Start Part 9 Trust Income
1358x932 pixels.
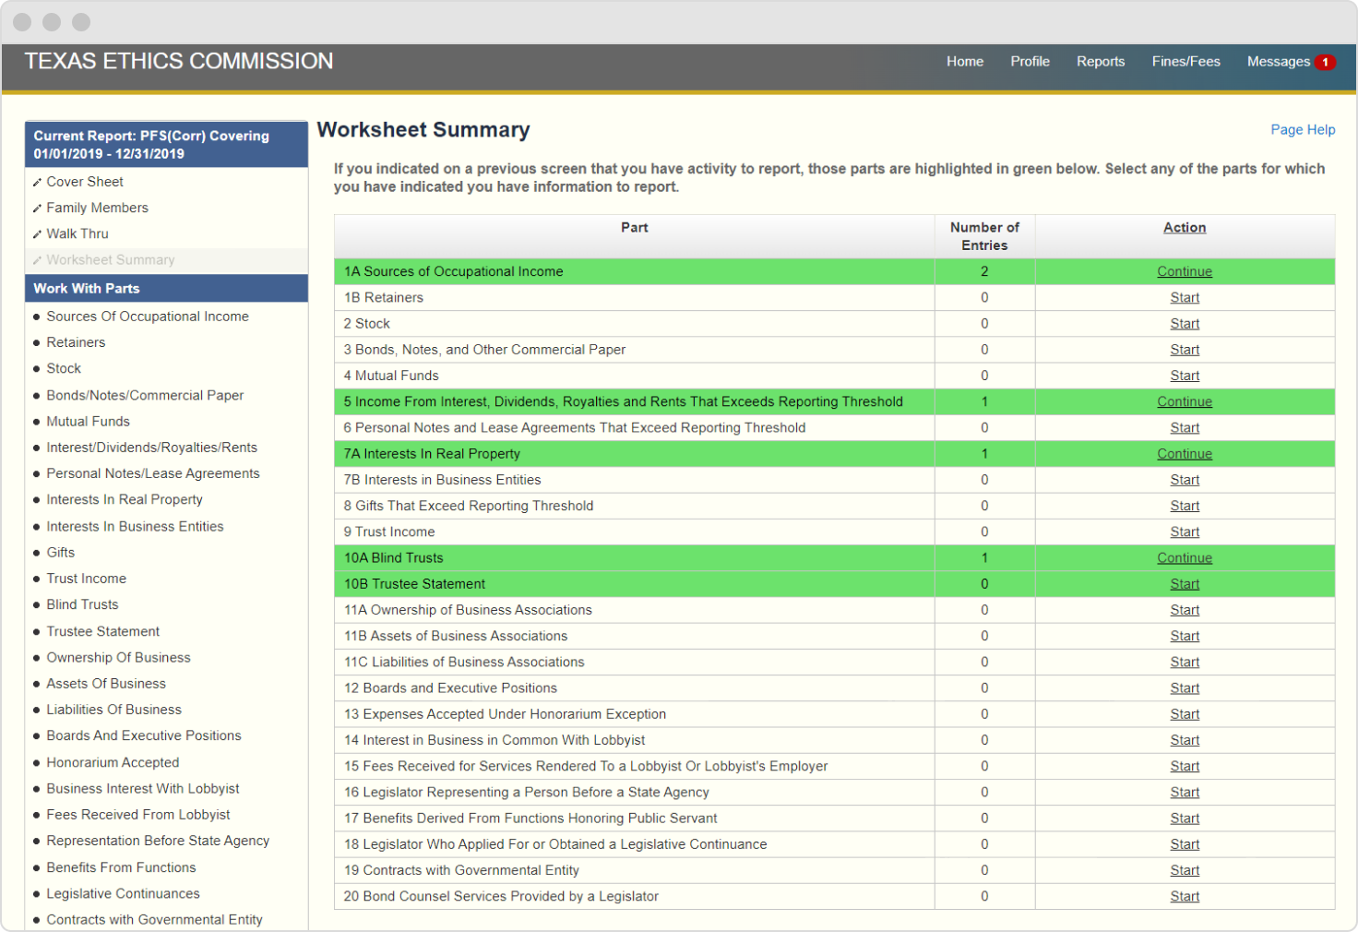1185,532
